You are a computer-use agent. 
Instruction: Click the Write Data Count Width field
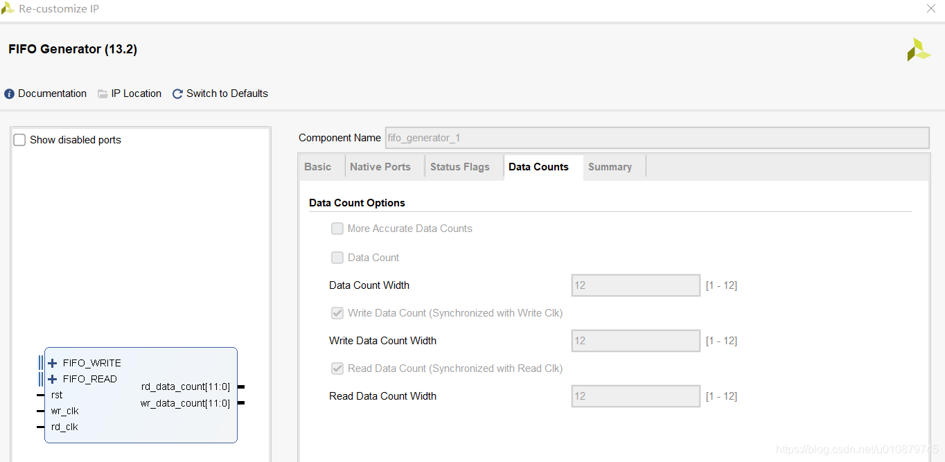tap(636, 341)
